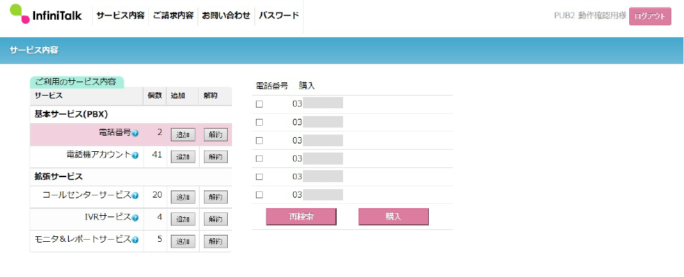Open the パスワード menu item
Image resolution: width=684 pixels, height=277 pixels.
point(279,15)
